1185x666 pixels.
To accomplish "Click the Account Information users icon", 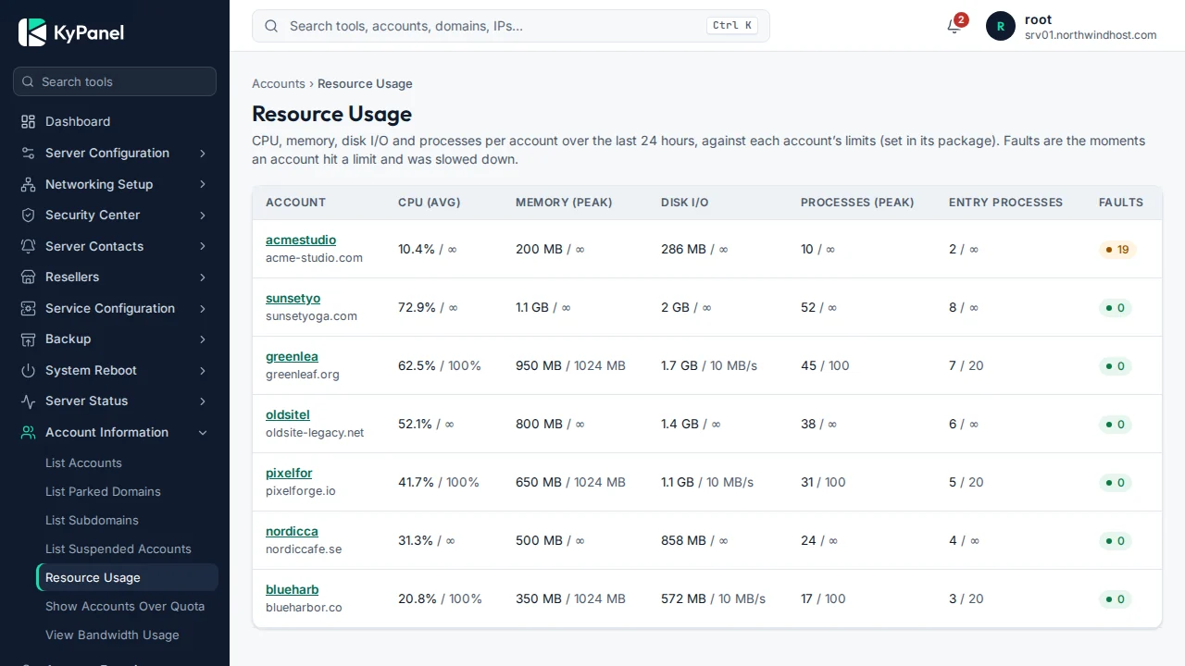I will [28, 432].
